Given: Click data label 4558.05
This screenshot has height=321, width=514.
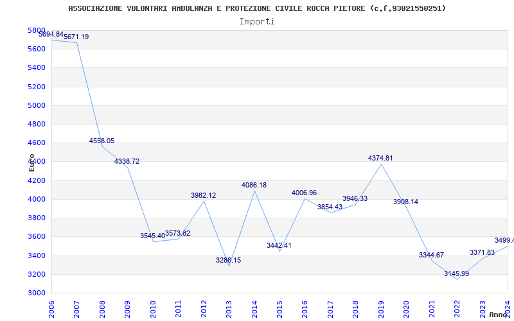Looking at the screenshot, I should [x=102, y=141].
